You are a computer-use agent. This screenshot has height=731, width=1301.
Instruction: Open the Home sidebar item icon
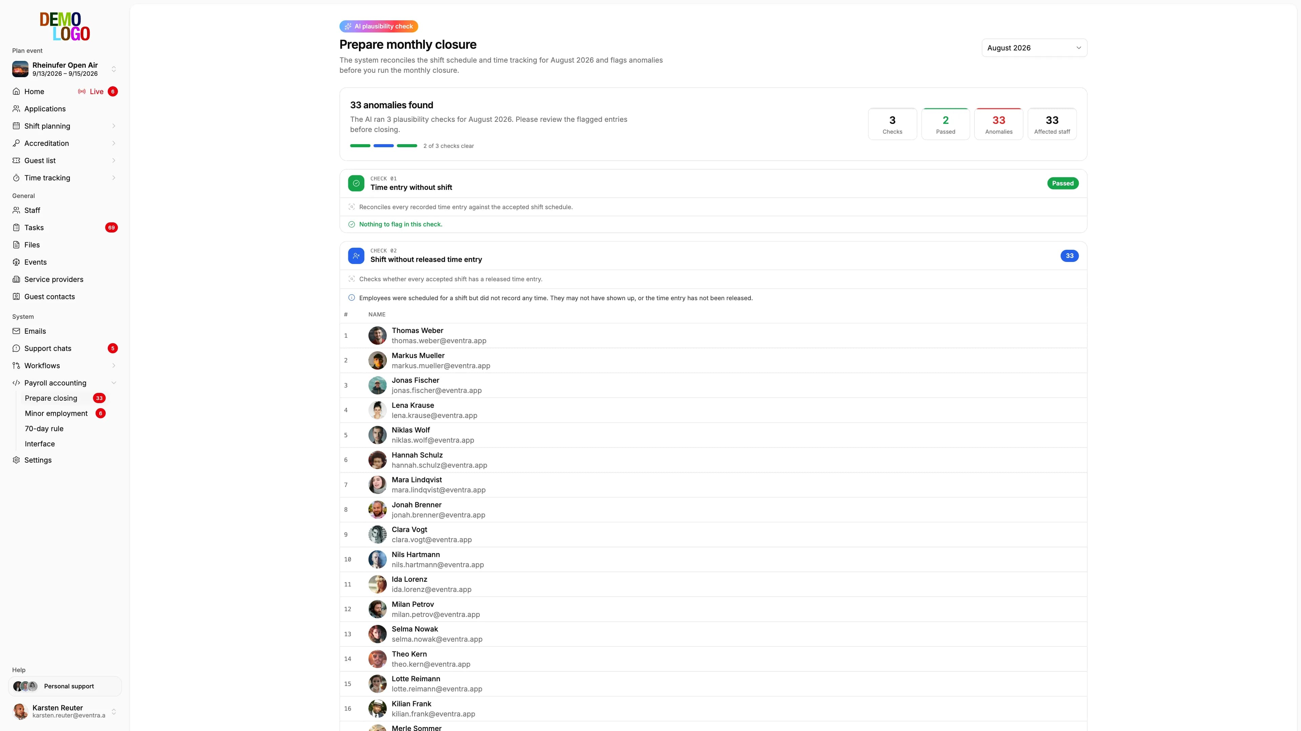[16, 91]
